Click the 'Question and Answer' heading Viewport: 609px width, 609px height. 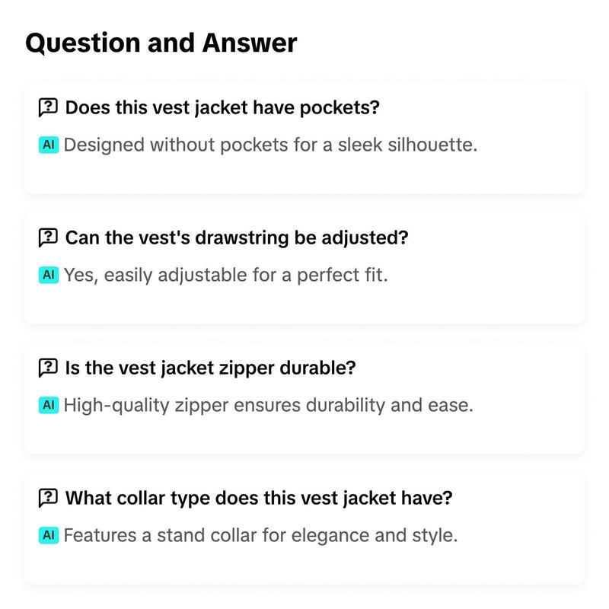click(x=161, y=43)
